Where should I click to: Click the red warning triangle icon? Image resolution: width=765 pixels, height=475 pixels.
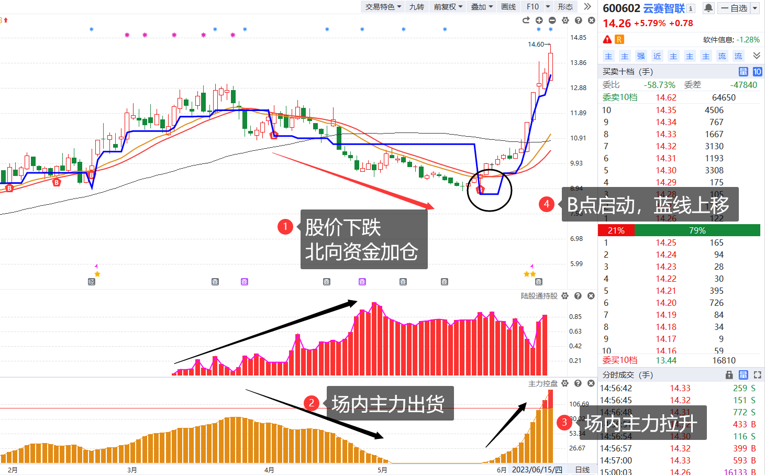(x=607, y=39)
